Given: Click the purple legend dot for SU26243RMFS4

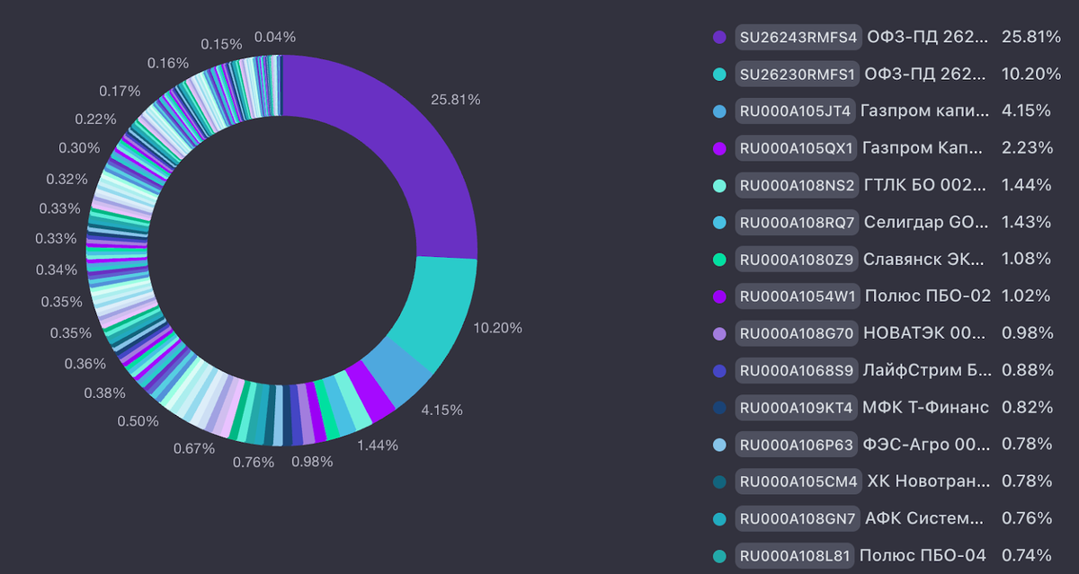Looking at the screenshot, I should (719, 37).
